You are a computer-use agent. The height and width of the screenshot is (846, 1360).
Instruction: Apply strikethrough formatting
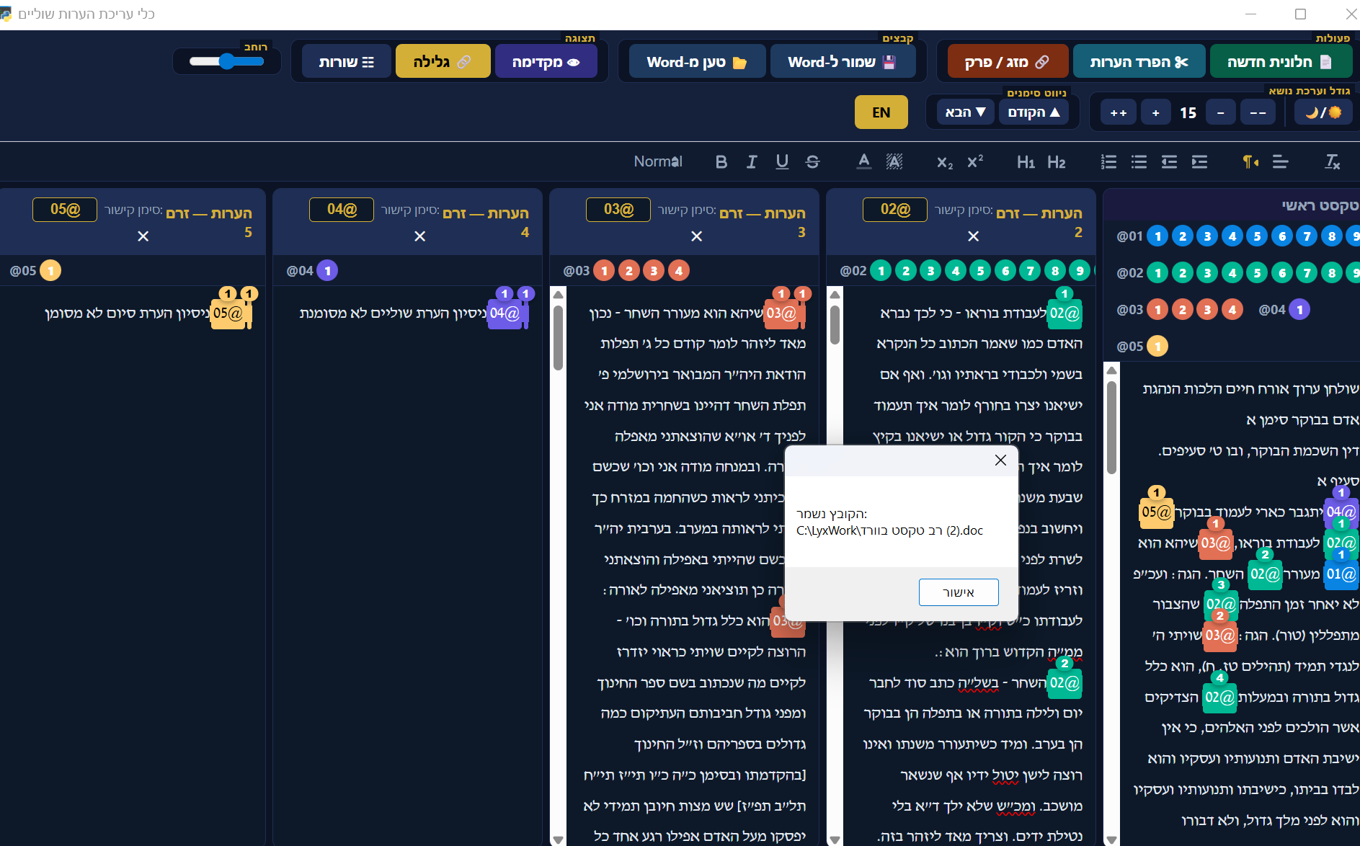[812, 161]
